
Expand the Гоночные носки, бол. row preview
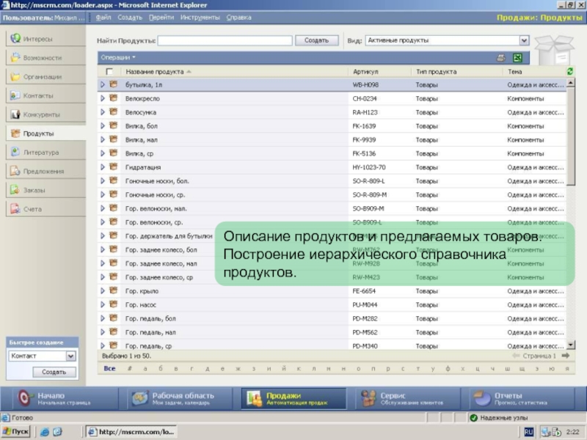[x=103, y=181]
